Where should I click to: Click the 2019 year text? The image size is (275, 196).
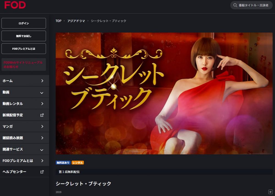pos(59,192)
